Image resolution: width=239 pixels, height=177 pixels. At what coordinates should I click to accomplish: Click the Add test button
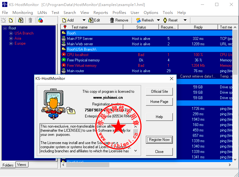(68, 20)
